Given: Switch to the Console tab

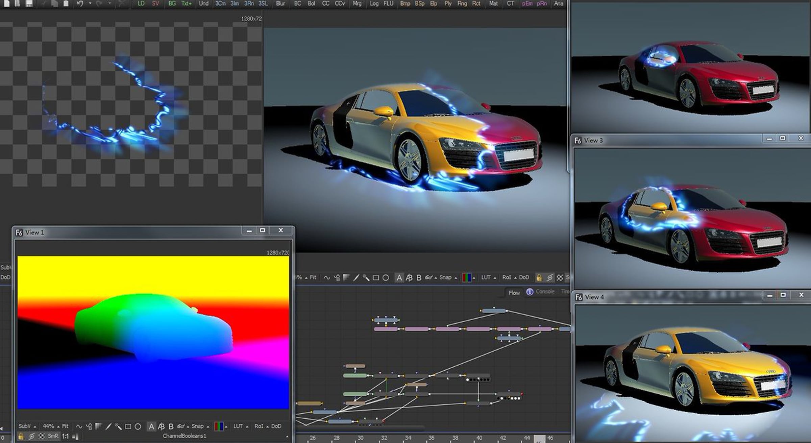Looking at the screenshot, I should click(x=545, y=292).
